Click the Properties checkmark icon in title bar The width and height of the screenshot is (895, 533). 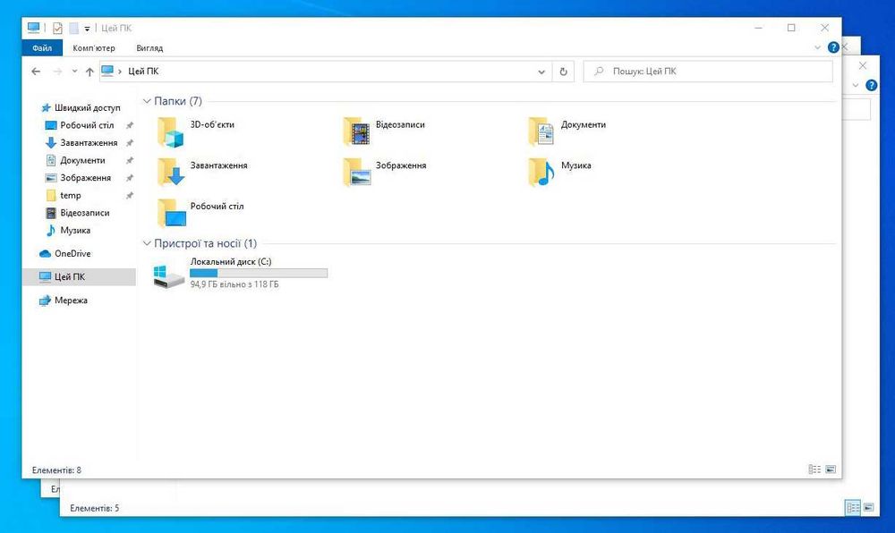click(57, 28)
